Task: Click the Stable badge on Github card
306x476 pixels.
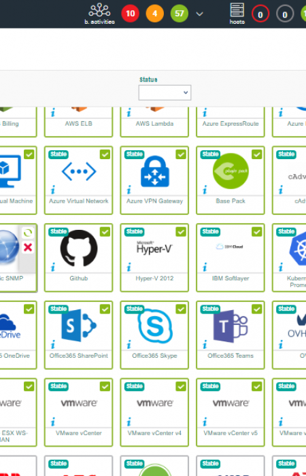Action: tap(58, 232)
